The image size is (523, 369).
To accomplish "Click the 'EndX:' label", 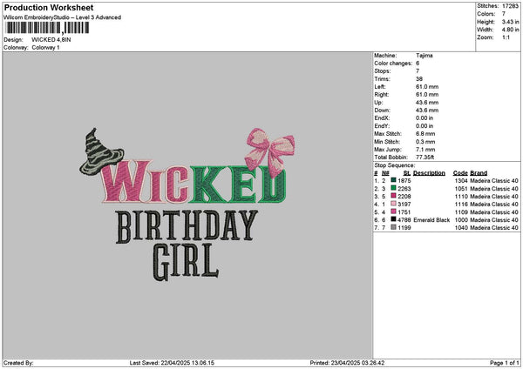I will point(382,118).
